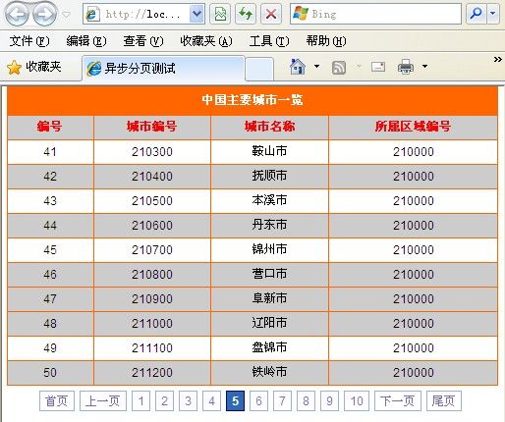
Task: Expand the address bar dropdown
Action: click(196, 14)
